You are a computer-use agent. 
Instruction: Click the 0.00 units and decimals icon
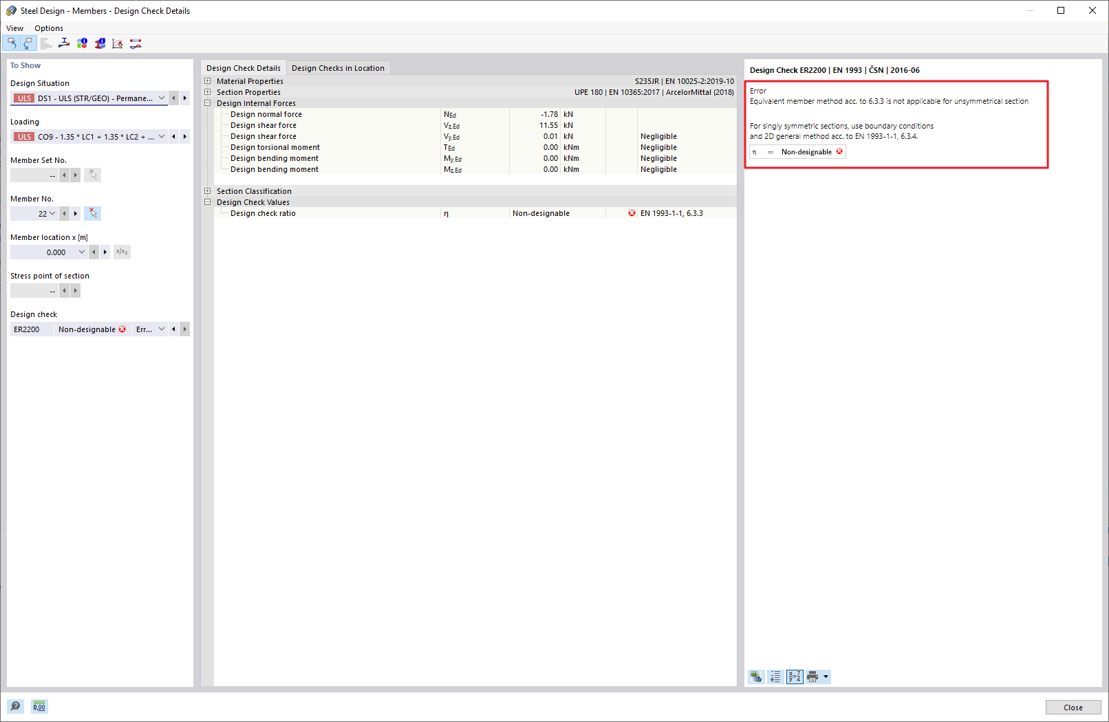point(39,706)
